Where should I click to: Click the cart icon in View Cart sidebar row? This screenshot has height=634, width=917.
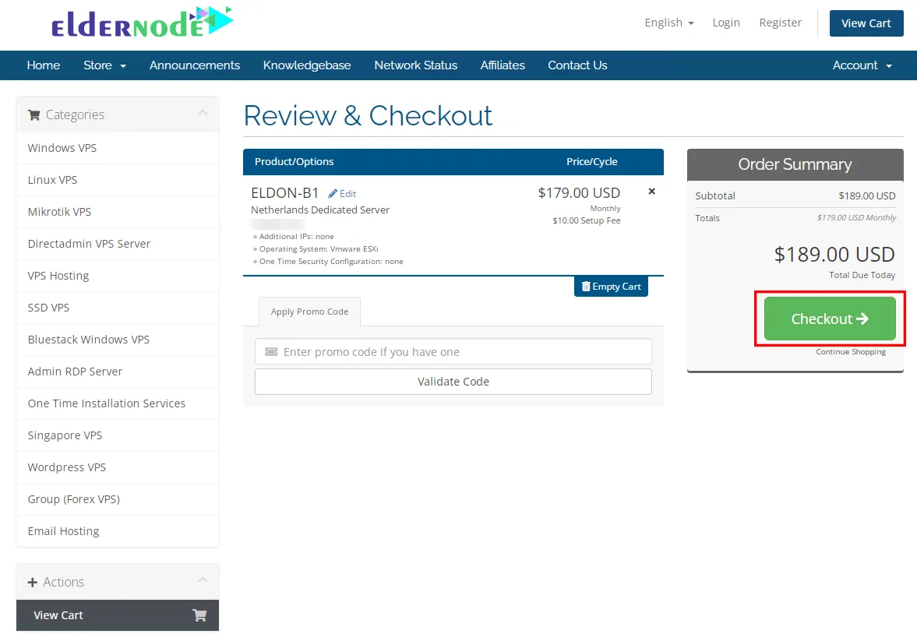coord(199,615)
